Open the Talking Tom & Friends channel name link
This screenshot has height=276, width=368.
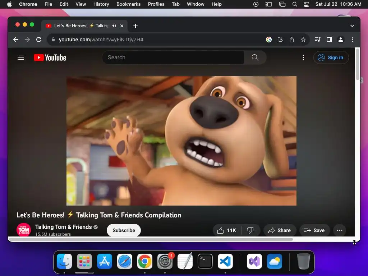click(63, 227)
